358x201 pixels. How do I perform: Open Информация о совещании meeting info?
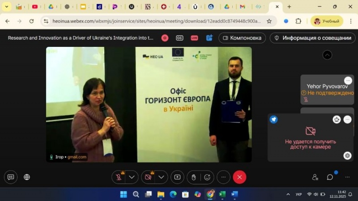[313, 38]
